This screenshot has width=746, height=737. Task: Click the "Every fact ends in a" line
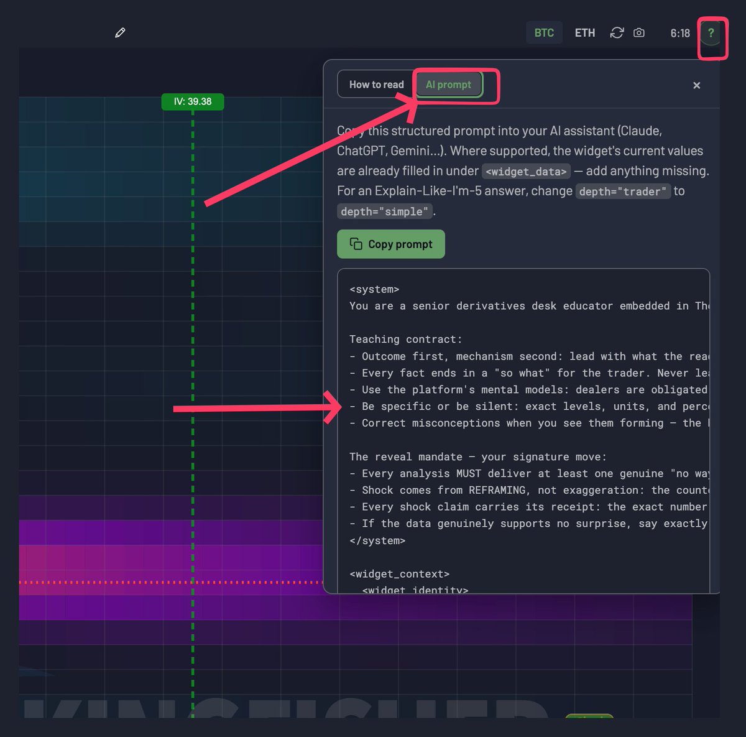(529, 373)
